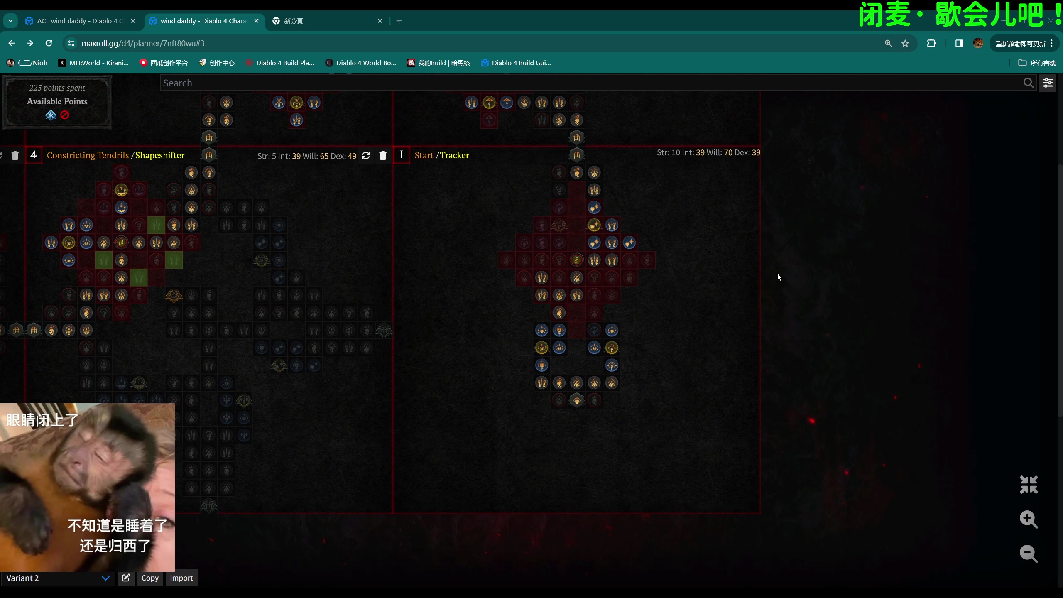Screen dimensions: 1063x598
Task: Click the edit variant name icon
Action: pyautogui.click(x=126, y=578)
